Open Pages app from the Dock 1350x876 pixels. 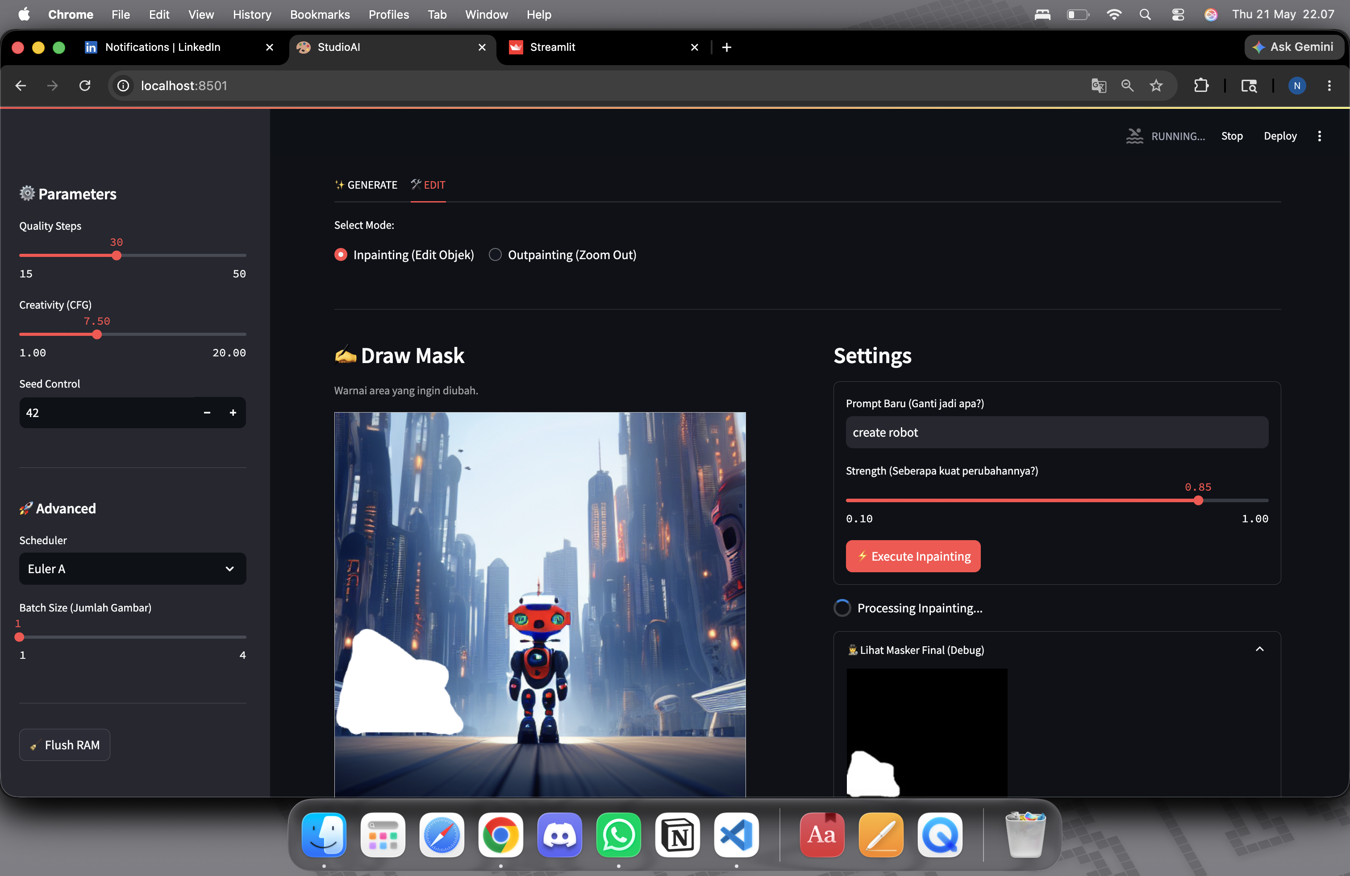click(x=881, y=835)
